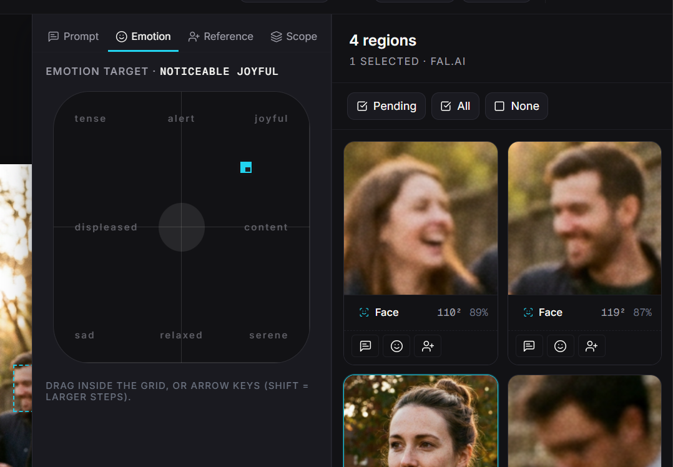This screenshot has height=467, width=673.
Task: Click the cyan emotion target handle
Action: [x=246, y=167]
